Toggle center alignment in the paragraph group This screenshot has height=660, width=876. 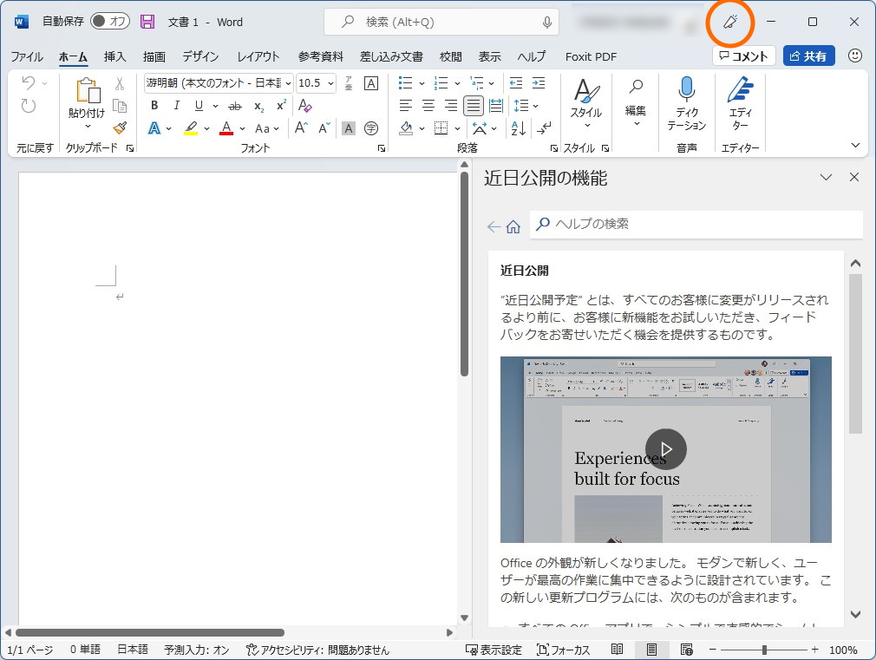(428, 105)
